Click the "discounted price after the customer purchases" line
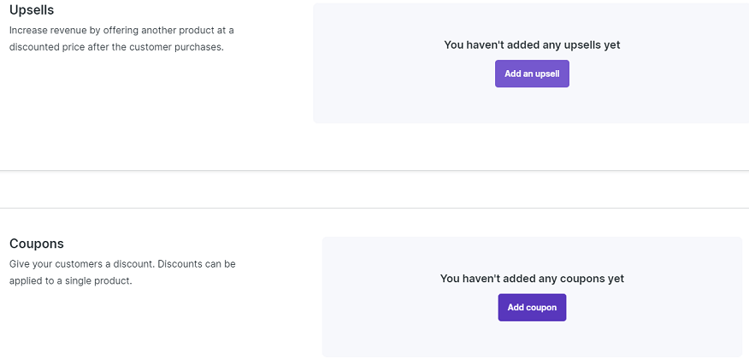This screenshot has height=359, width=749. (116, 47)
